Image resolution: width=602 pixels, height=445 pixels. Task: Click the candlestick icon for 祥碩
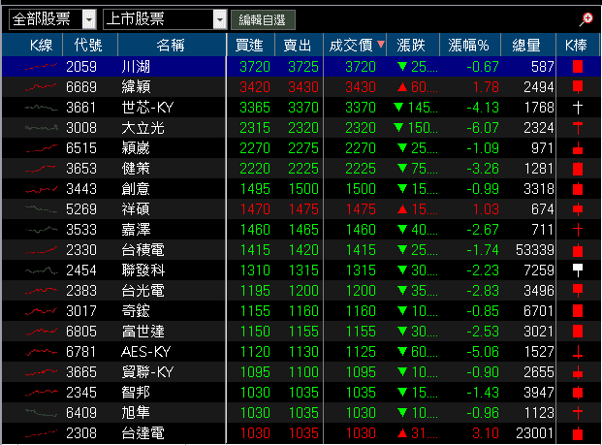[578, 209]
